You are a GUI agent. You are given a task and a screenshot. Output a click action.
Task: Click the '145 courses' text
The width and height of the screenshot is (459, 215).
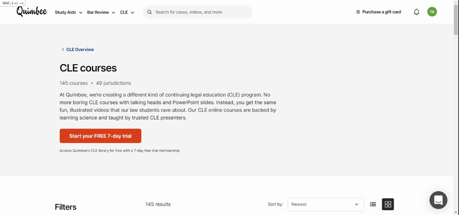[74, 83]
